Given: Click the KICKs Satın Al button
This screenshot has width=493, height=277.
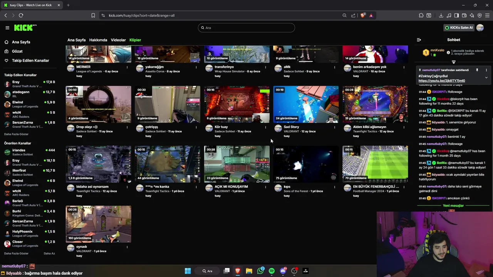Looking at the screenshot, I should coord(458,28).
